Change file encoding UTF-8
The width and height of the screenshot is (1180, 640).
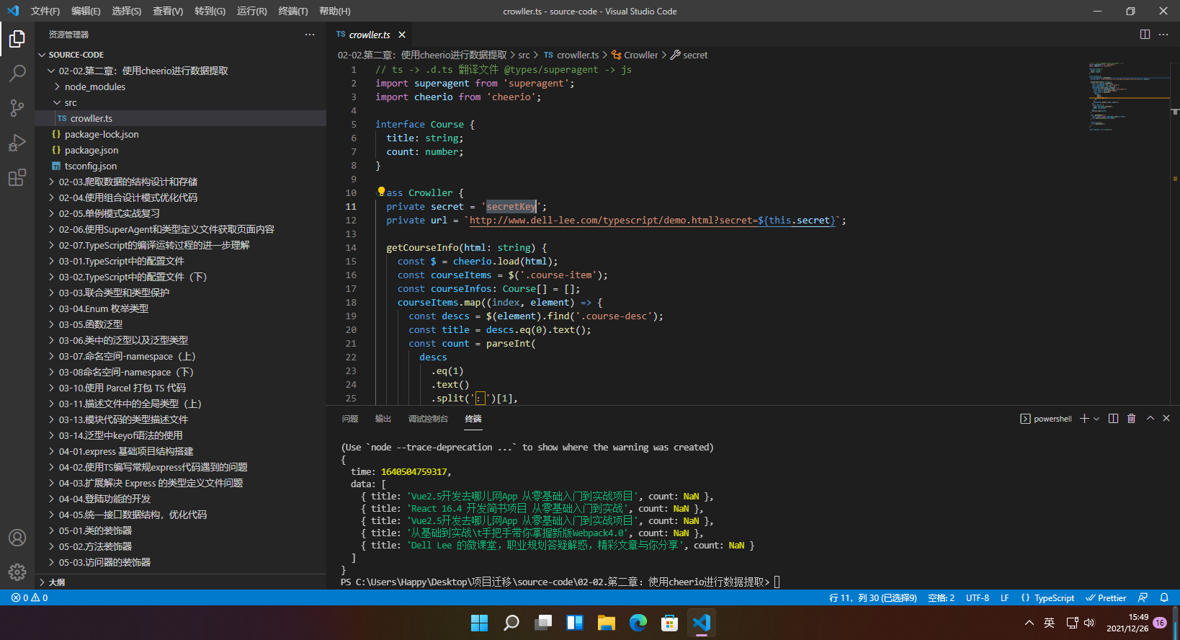(977, 598)
